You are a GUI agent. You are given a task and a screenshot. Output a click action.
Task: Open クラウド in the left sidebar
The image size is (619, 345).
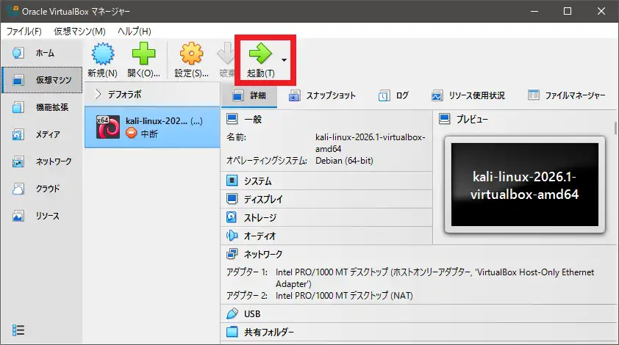pyautogui.click(x=42, y=189)
